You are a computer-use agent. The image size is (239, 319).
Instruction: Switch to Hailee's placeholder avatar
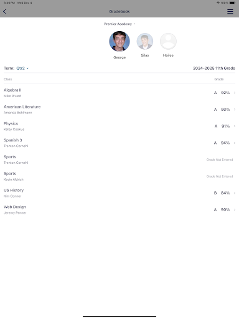pyautogui.click(x=168, y=41)
